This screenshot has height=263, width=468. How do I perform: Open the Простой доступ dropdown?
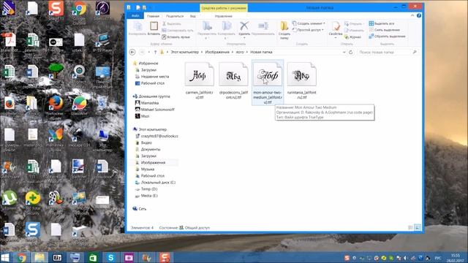tap(308, 30)
